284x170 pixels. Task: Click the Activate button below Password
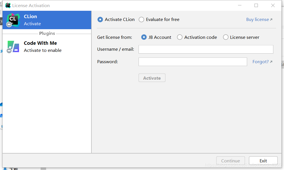click(152, 78)
